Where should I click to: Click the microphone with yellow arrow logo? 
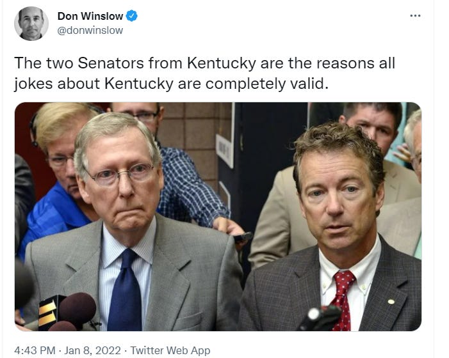[x=49, y=311]
